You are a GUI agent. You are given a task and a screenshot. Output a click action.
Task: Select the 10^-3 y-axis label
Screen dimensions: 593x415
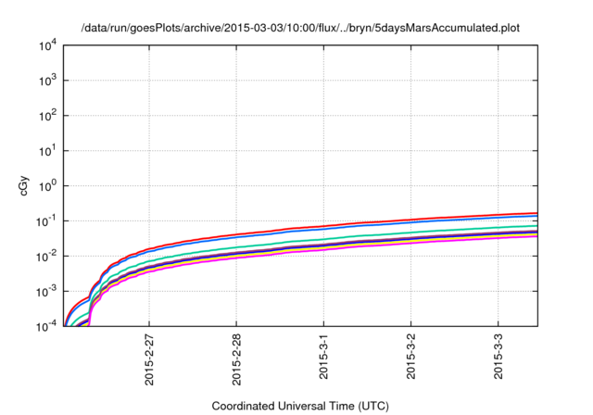(x=46, y=292)
